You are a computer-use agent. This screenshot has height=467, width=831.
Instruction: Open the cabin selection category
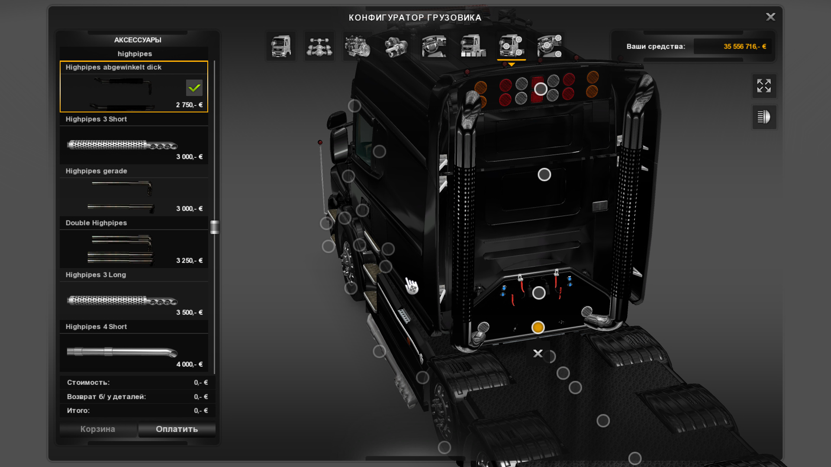point(281,46)
